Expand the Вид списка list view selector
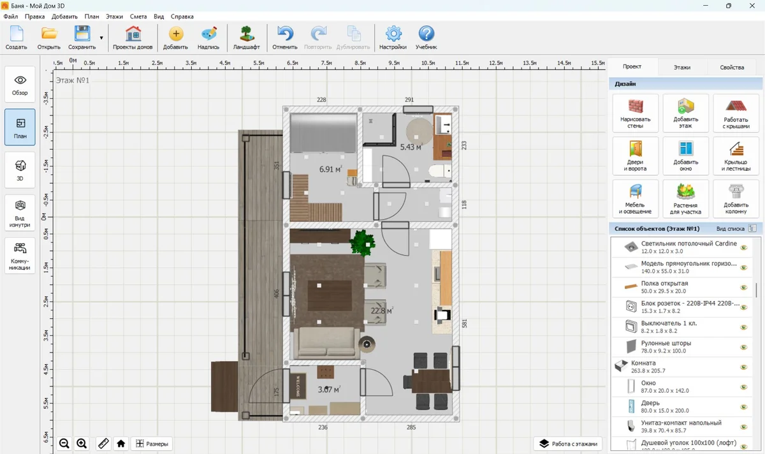The height and width of the screenshot is (454, 765). [x=752, y=228]
